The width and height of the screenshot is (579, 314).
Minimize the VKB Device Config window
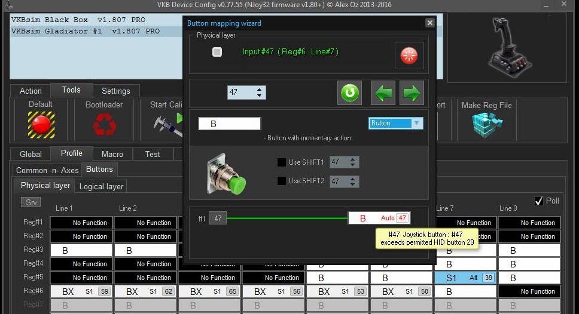(546, 5)
